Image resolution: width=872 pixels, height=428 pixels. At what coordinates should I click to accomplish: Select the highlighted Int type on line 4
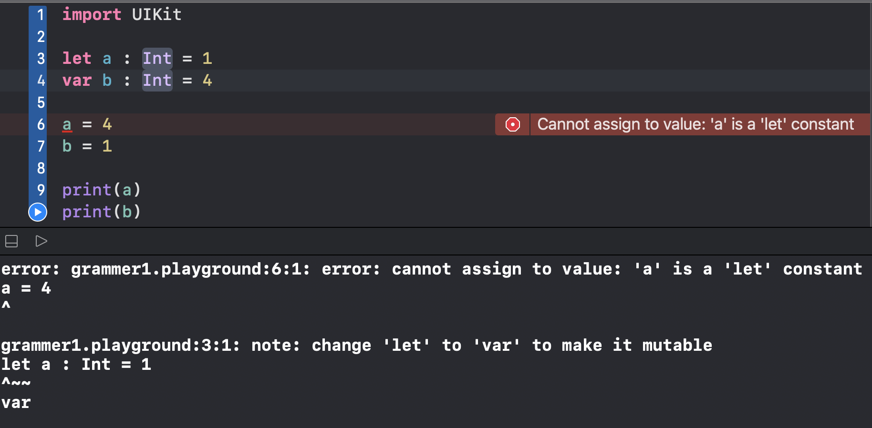(x=157, y=81)
